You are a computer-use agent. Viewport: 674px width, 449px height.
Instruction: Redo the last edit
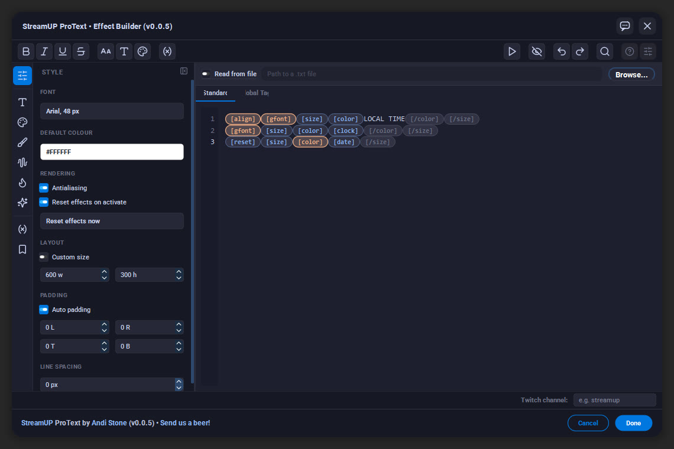[580, 51]
